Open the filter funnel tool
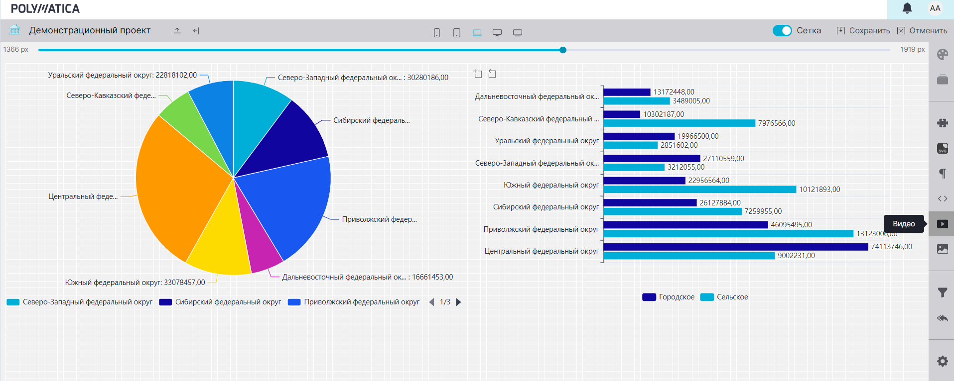 [x=942, y=292]
